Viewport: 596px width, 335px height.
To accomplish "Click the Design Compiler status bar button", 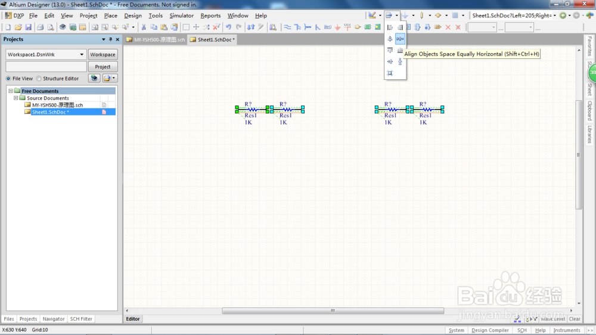I will tap(490, 330).
